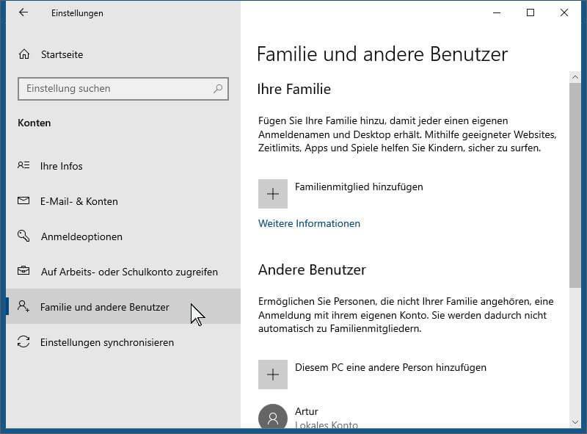The width and height of the screenshot is (587, 434).
Task: Close the Einstellungen window
Action: [x=564, y=12]
